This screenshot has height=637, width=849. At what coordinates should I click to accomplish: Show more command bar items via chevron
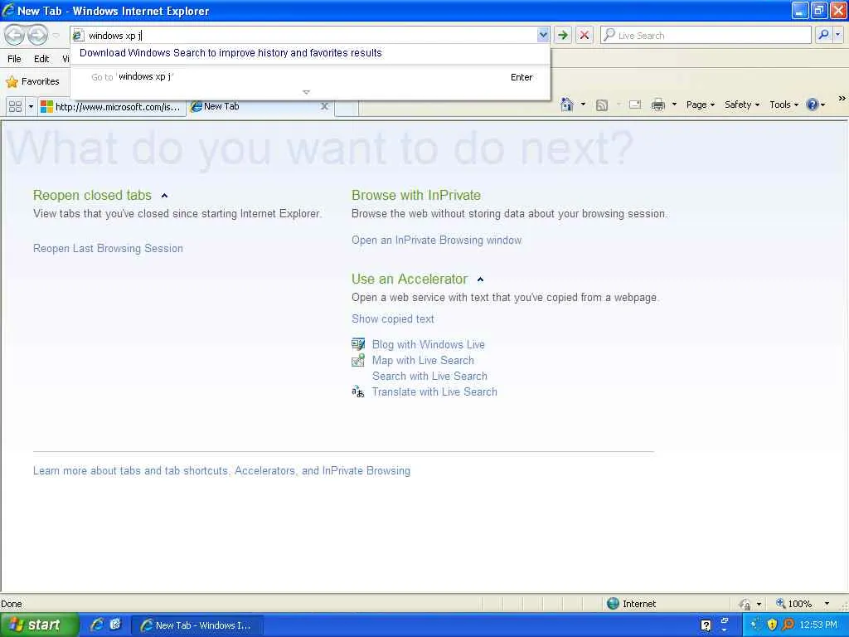(842, 99)
